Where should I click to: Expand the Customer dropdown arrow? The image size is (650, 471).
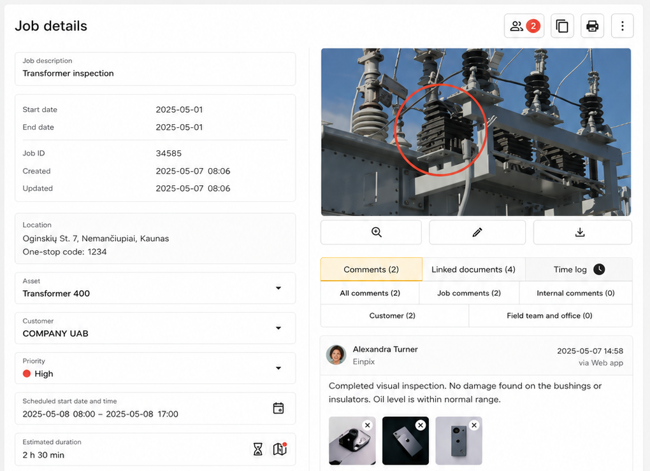[278, 328]
